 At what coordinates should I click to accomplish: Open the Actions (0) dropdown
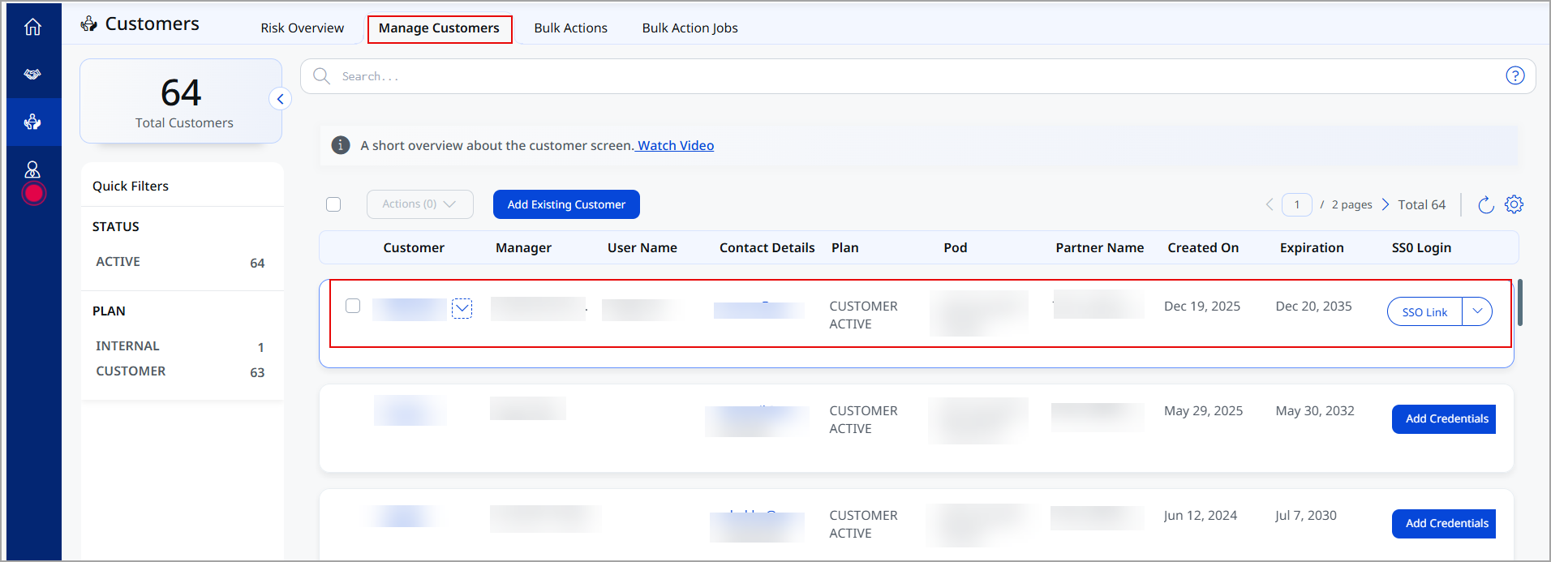pyautogui.click(x=419, y=204)
